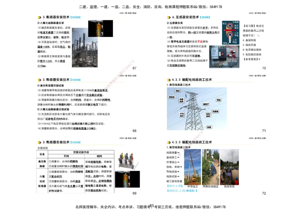301x213 pixels.
Task: Click answer option B 先开路后接地
Action: click(x=252, y=50)
